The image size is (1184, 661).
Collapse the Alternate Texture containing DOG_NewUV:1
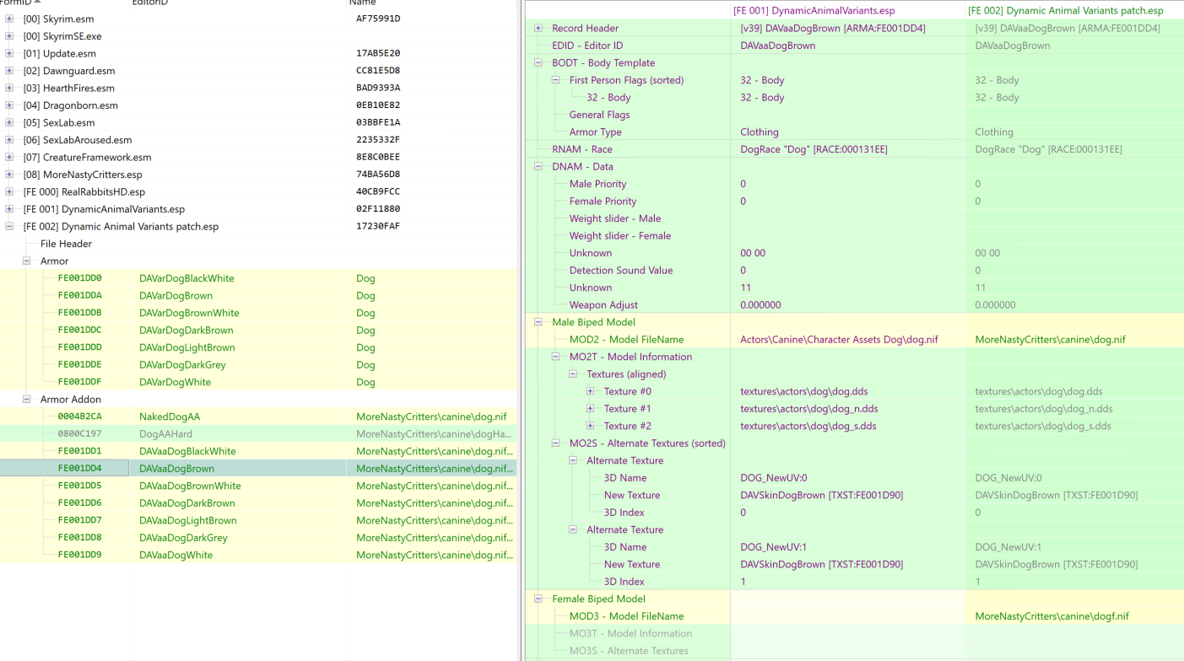coord(573,529)
